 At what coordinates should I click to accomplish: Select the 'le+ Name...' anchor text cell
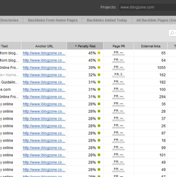pyautogui.click(x=9, y=75)
